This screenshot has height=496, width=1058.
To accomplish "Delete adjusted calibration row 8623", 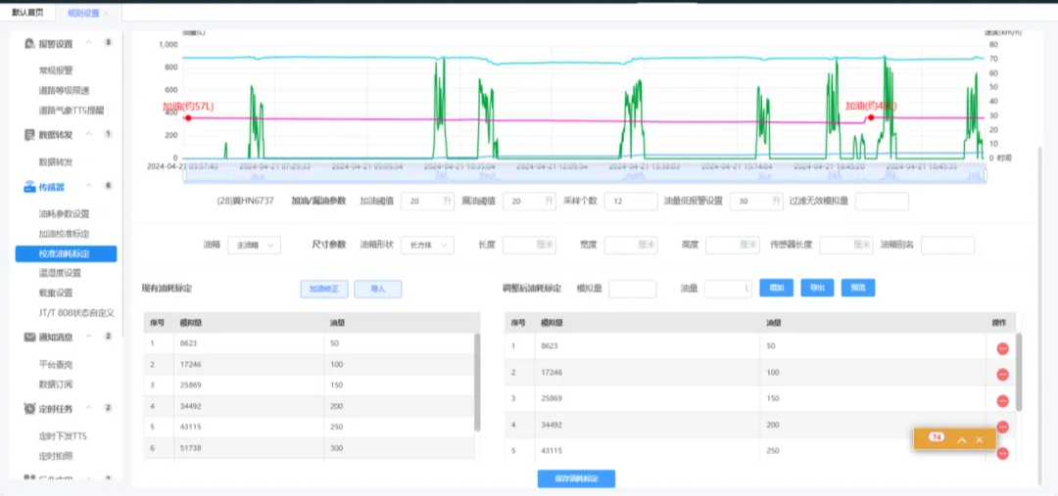I will [x=1003, y=348].
